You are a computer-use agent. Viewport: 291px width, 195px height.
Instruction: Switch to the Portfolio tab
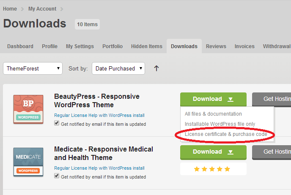(113, 46)
